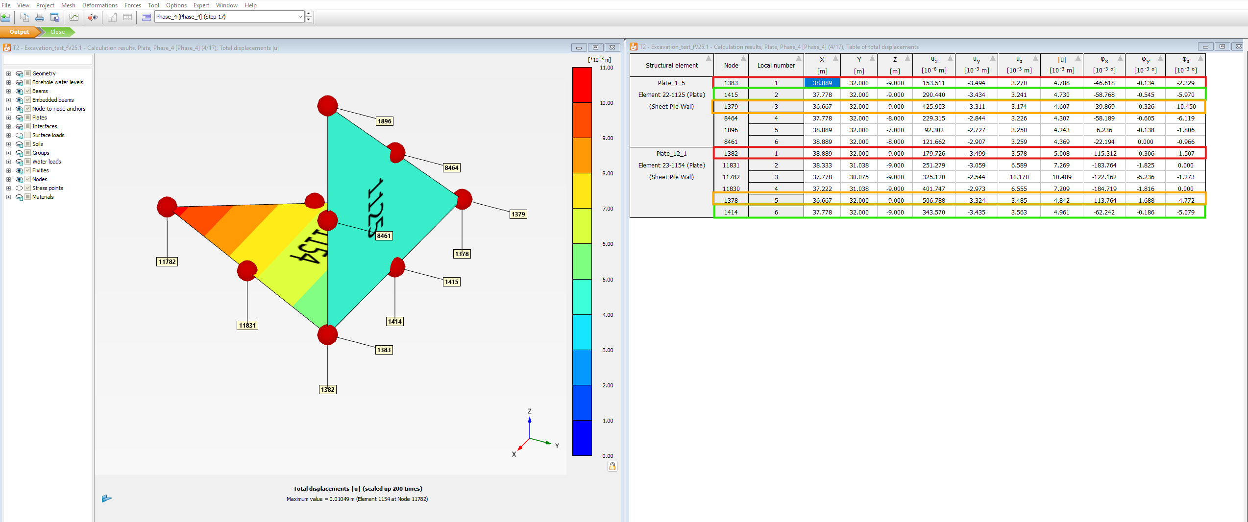Expand the Plates tree node
Image resolution: width=1248 pixels, height=522 pixels.
pyautogui.click(x=8, y=118)
